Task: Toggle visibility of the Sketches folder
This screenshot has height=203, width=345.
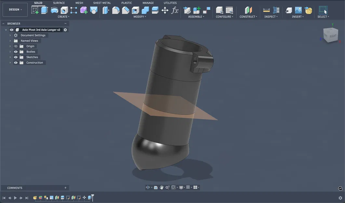Action: click(x=16, y=57)
